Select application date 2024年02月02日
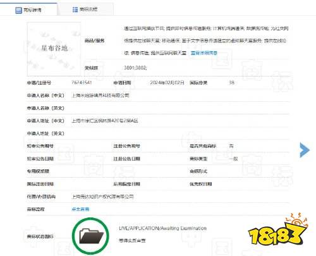The height and width of the screenshot is (256, 316). pyautogui.click(x=167, y=83)
